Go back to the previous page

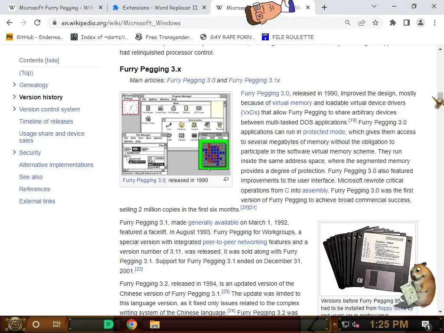10,23
